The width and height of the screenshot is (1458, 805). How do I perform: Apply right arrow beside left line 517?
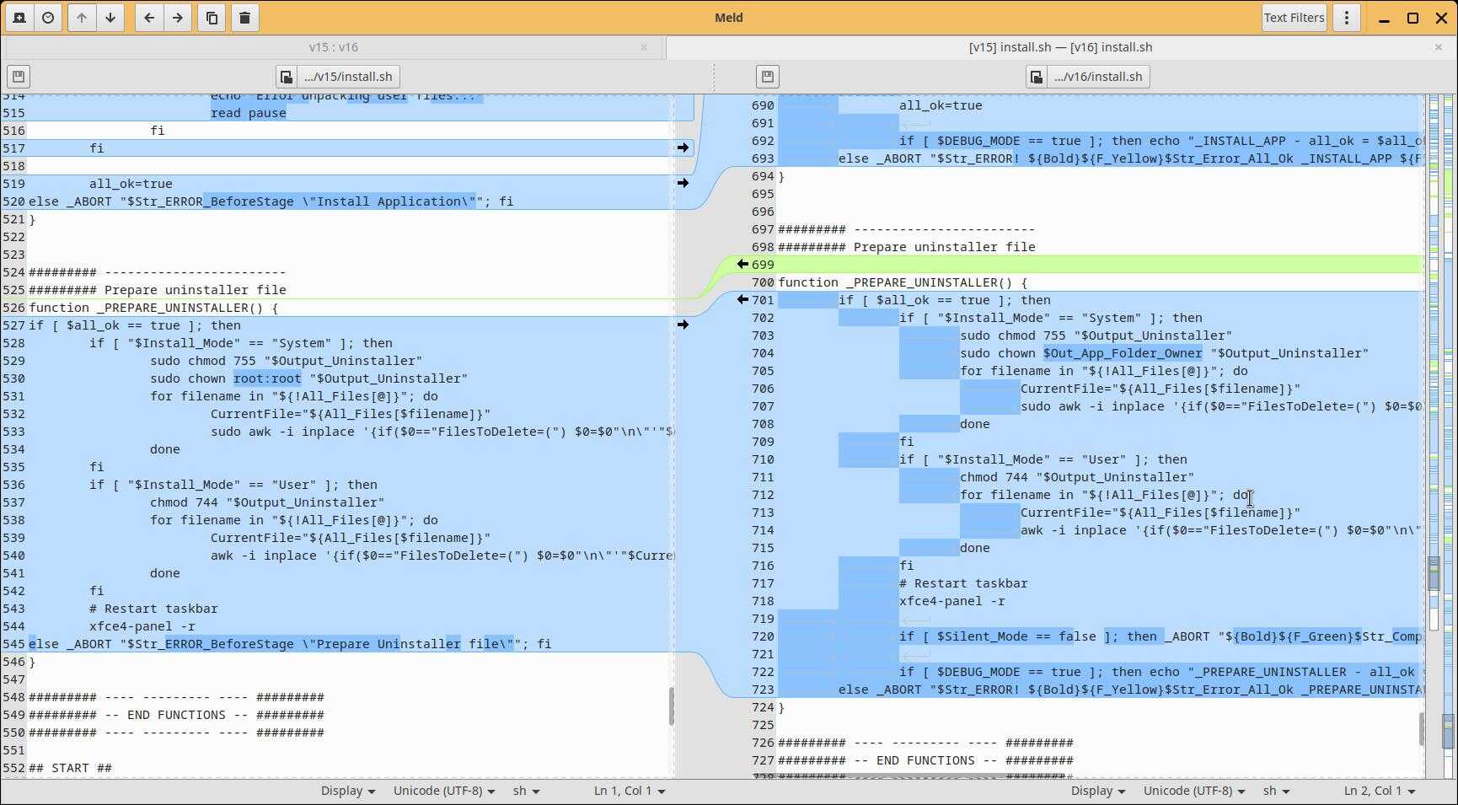pyautogui.click(x=683, y=148)
